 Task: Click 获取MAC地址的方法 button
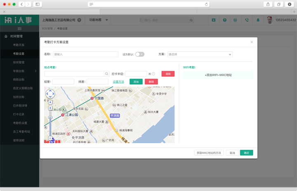pyautogui.click(x=209, y=153)
